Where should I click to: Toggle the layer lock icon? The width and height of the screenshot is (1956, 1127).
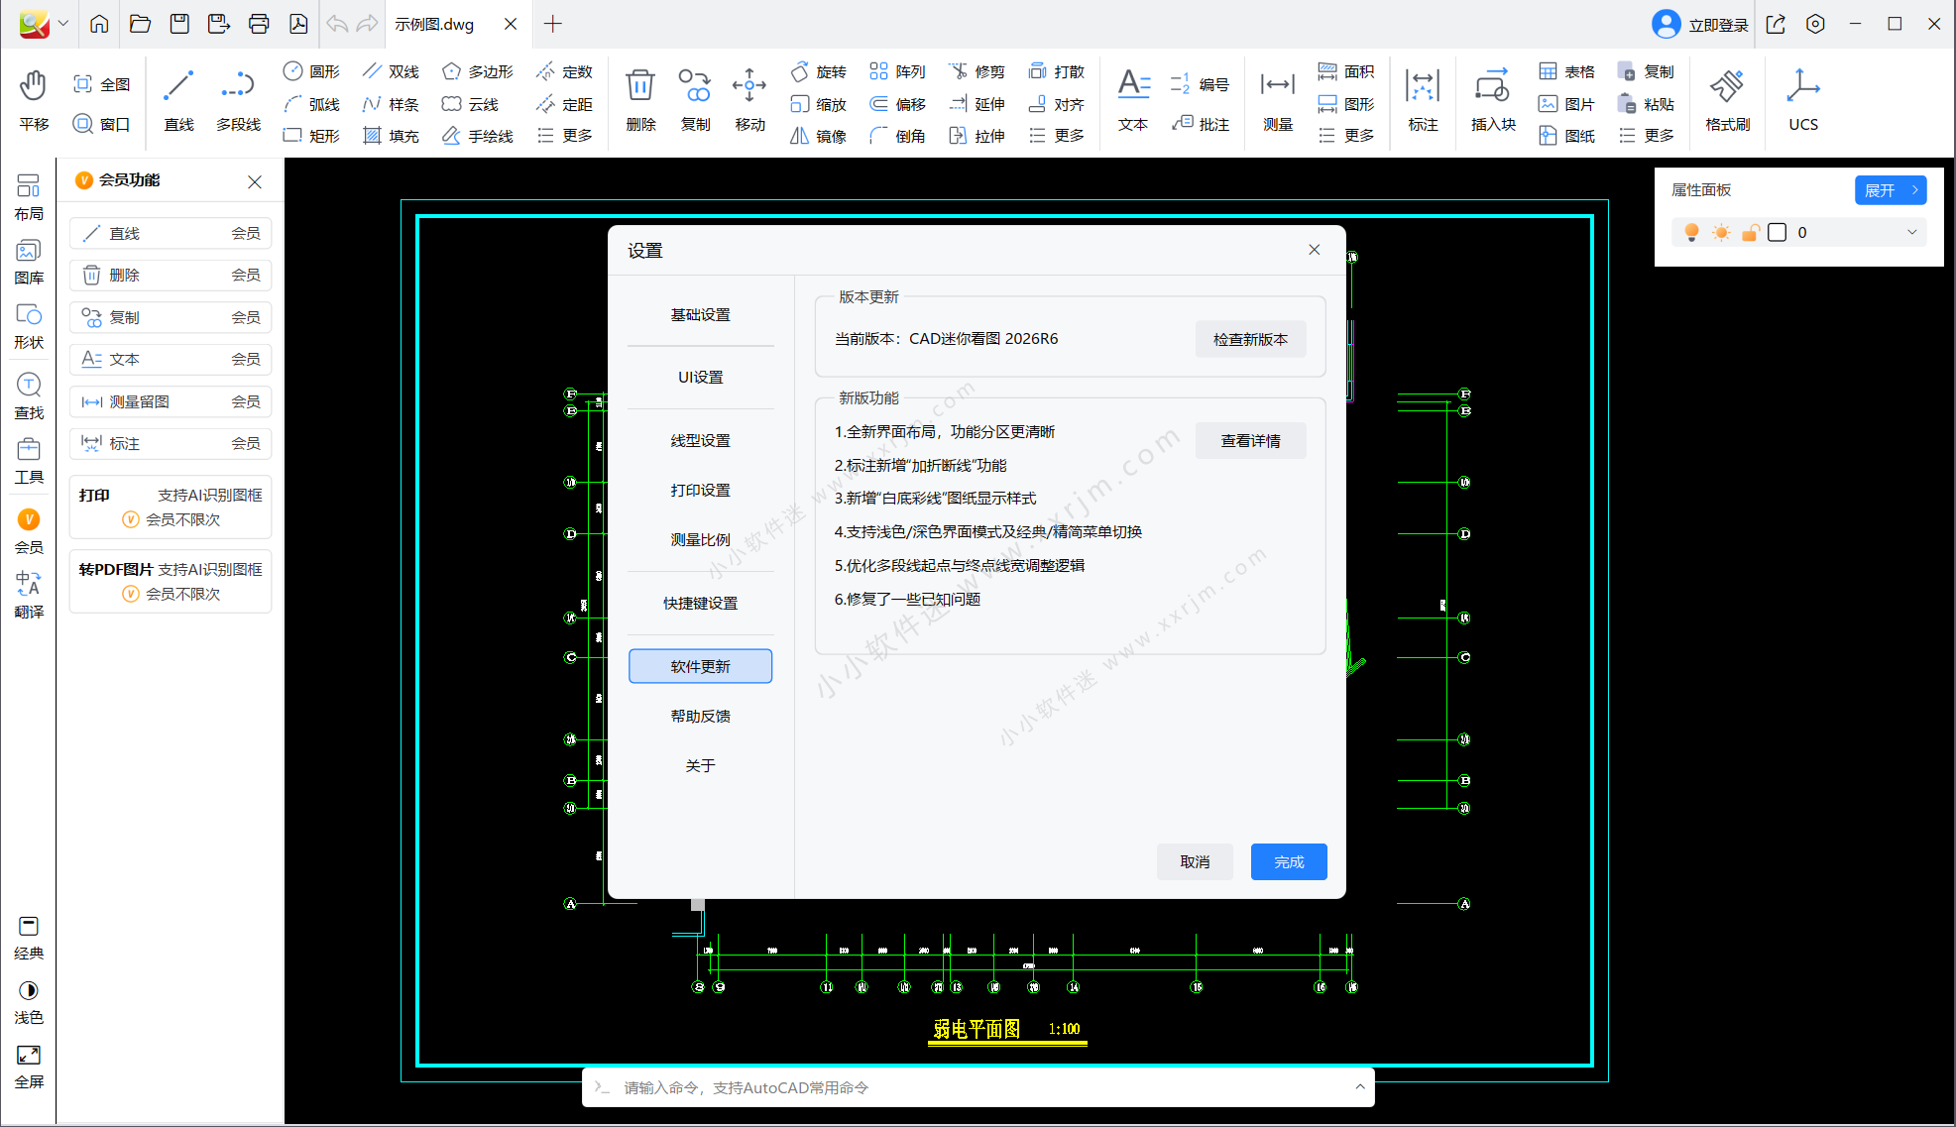pyautogui.click(x=1750, y=232)
